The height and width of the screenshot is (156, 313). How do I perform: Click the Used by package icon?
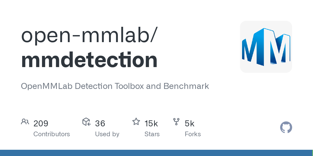click(87, 122)
